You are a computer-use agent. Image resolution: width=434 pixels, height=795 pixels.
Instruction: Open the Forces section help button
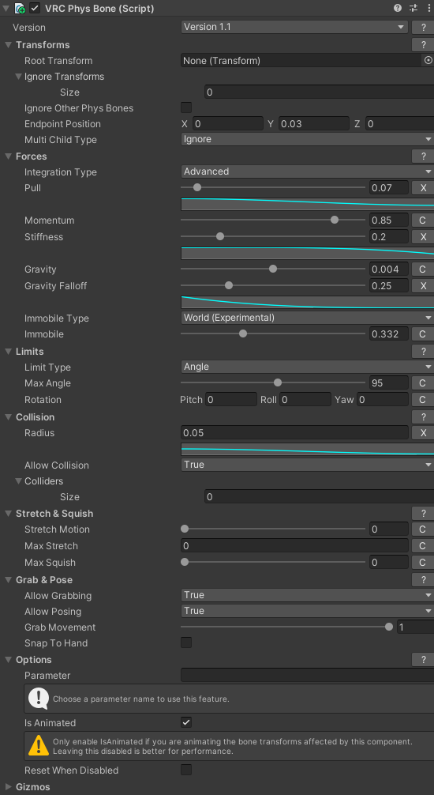(x=422, y=156)
